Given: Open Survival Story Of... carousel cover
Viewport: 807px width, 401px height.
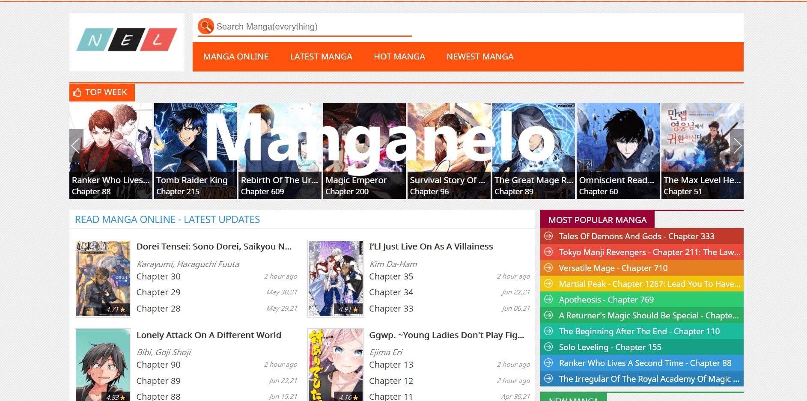Looking at the screenshot, I should click(x=449, y=151).
